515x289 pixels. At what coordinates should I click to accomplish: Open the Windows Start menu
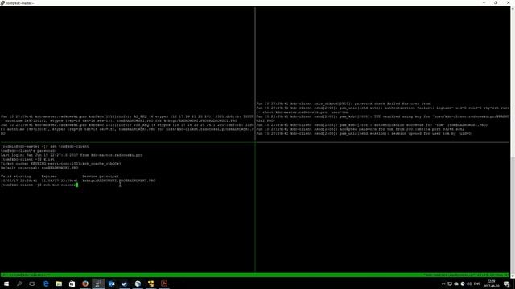coord(6,283)
